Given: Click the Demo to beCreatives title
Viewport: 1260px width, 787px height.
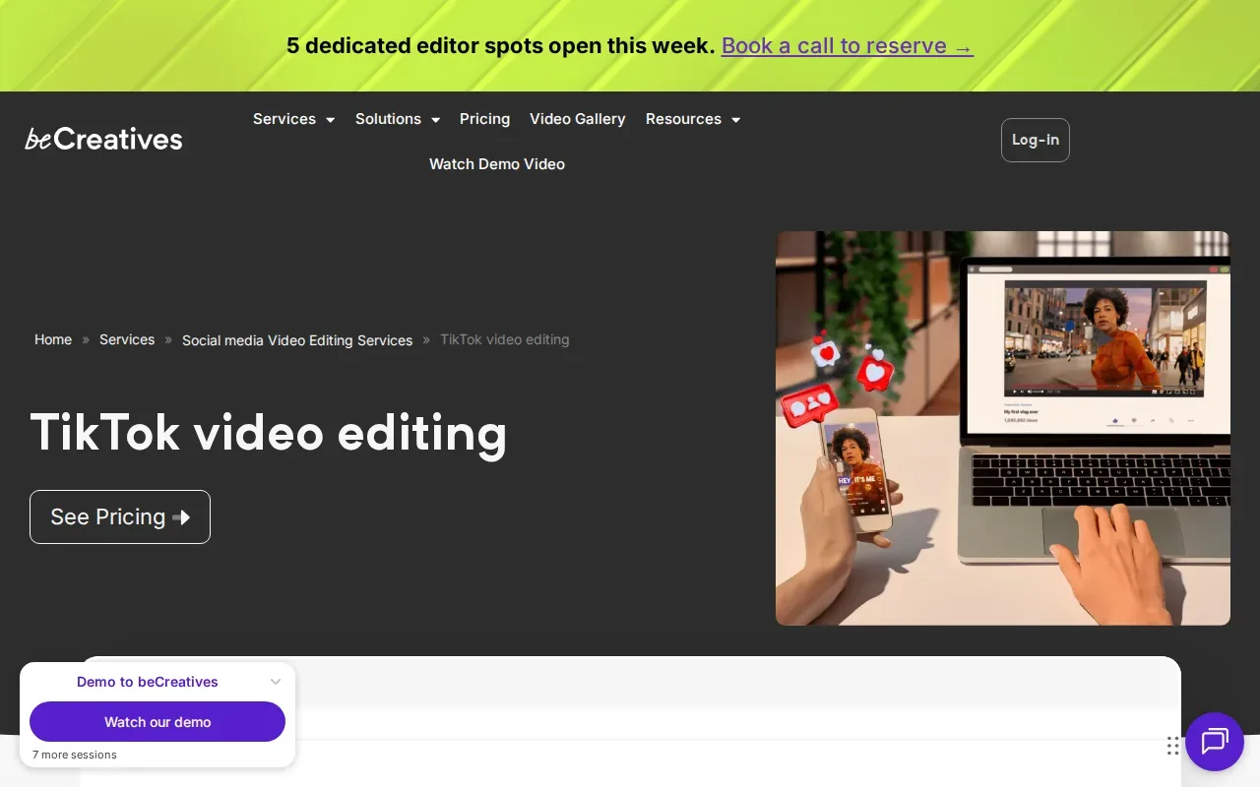Looking at the screenshot, I should (148, 682).
